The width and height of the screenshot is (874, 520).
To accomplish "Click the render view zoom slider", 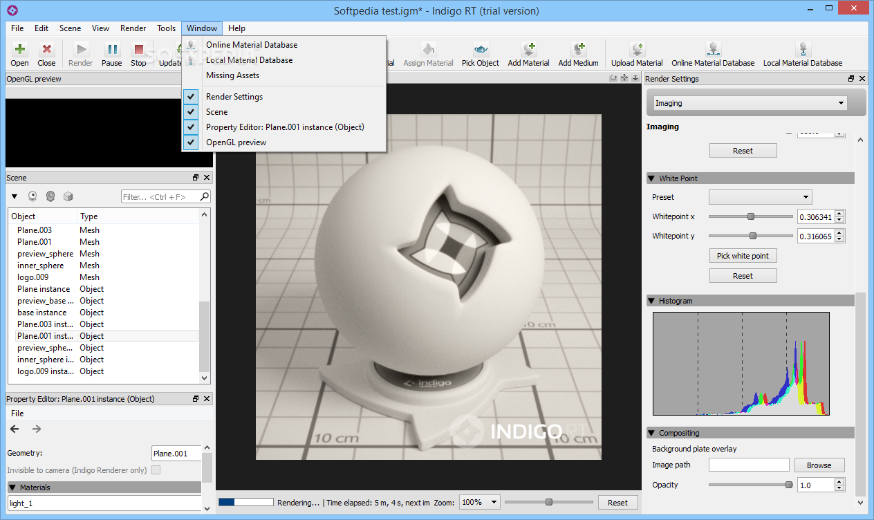I will click(549, 502).
